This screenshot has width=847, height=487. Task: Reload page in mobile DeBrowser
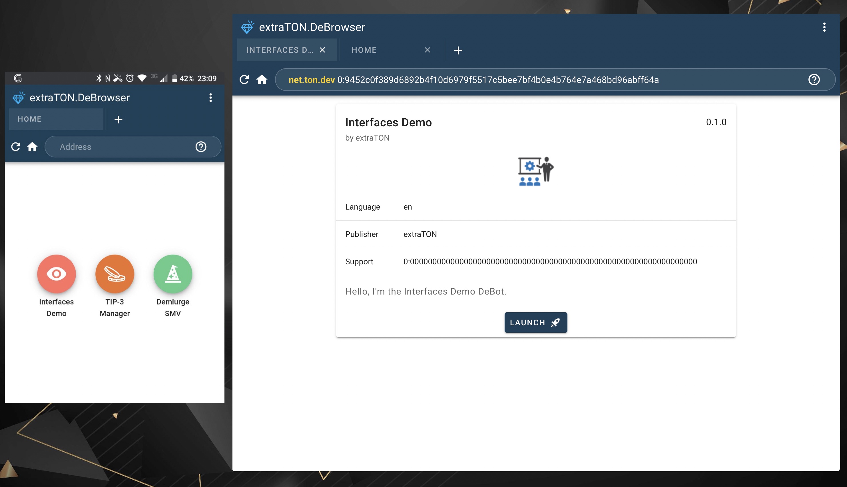click(16, 147)
